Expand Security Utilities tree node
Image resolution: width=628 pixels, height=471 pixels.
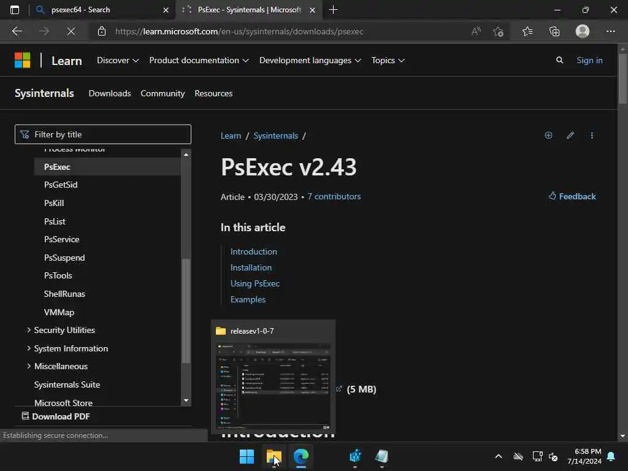pos(28,330)
